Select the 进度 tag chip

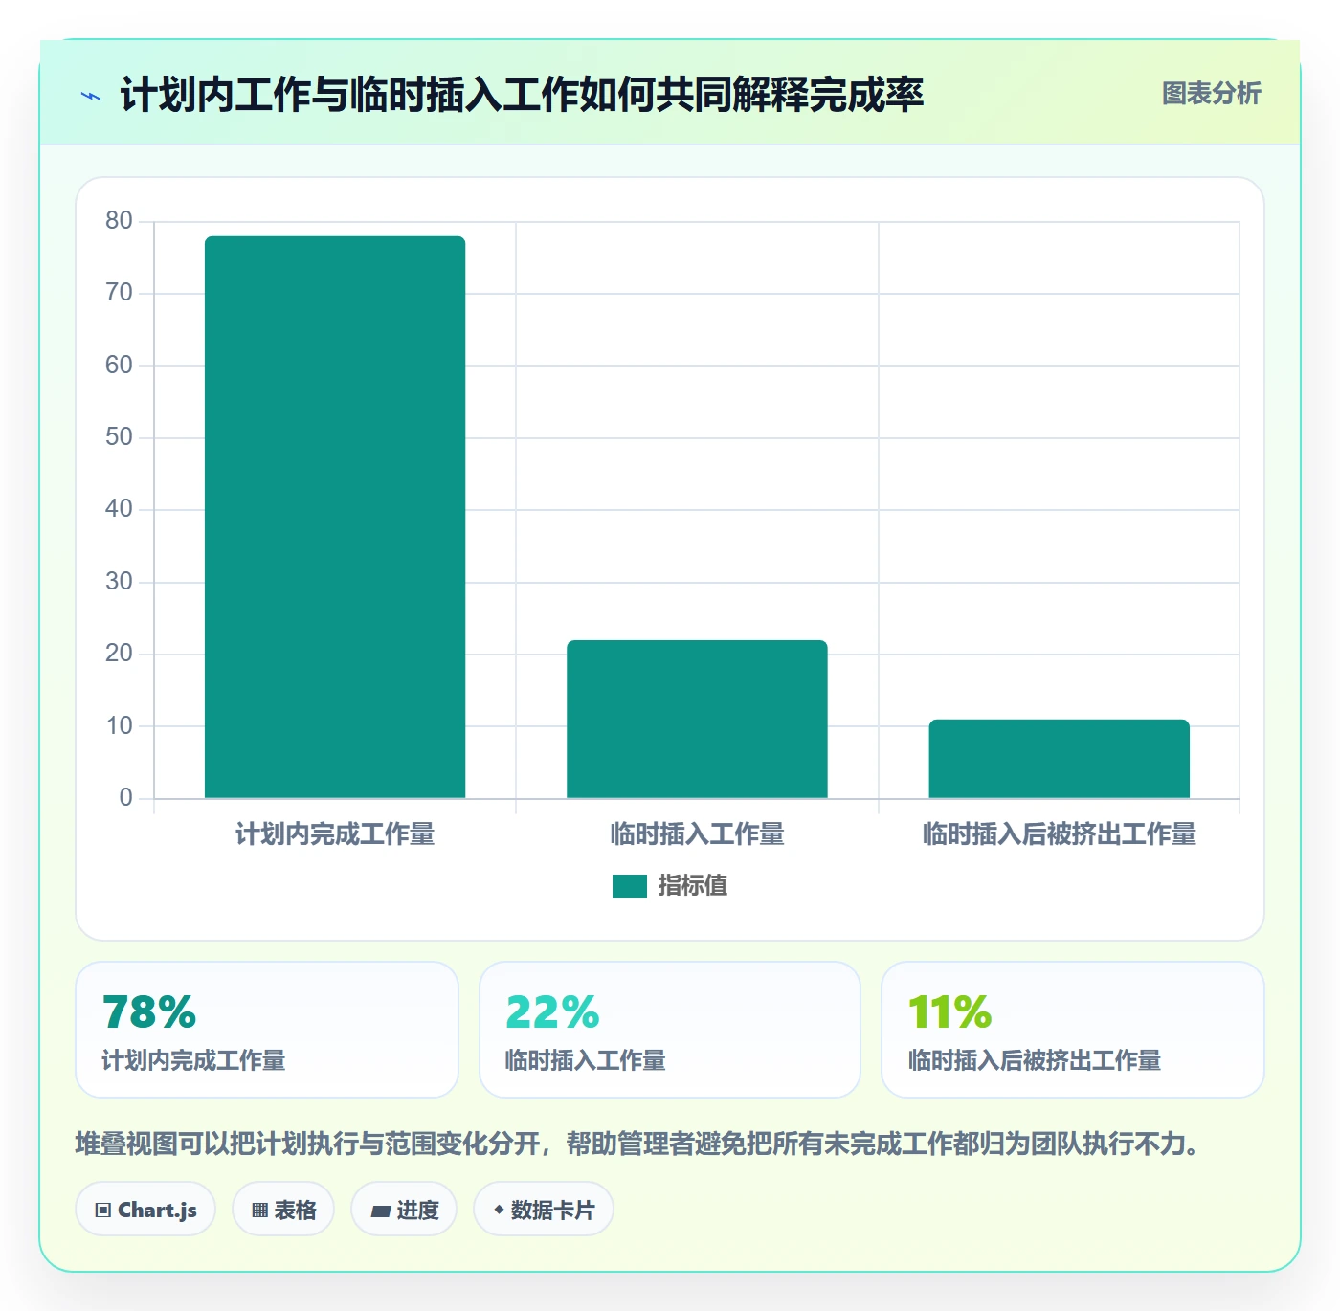(x=404, y=1210)
